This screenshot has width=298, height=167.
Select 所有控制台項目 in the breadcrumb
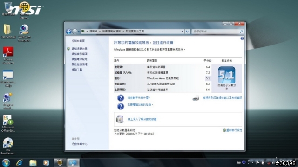[x=111, y=31]
